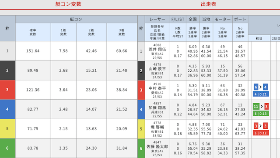Click the green lane 6 cell in 艇コン table
280x158 pixels.
pos(7,148)
